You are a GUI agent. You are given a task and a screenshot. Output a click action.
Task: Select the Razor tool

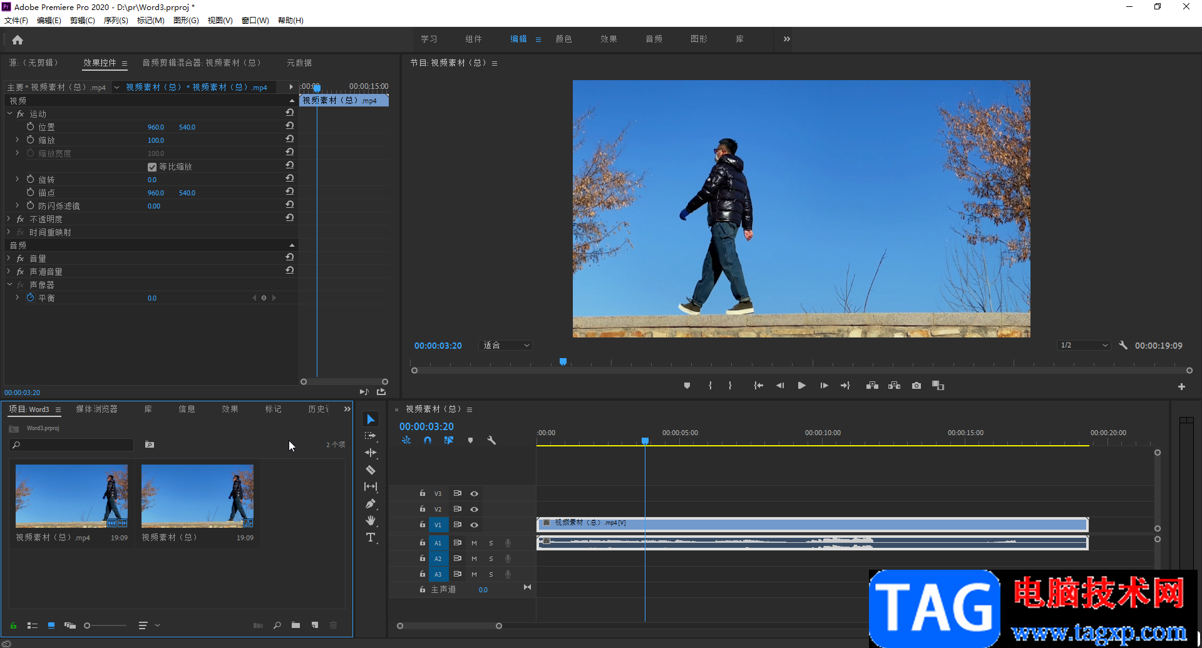[371, 470]
